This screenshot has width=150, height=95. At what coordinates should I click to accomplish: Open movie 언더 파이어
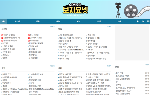pos(33,92)
